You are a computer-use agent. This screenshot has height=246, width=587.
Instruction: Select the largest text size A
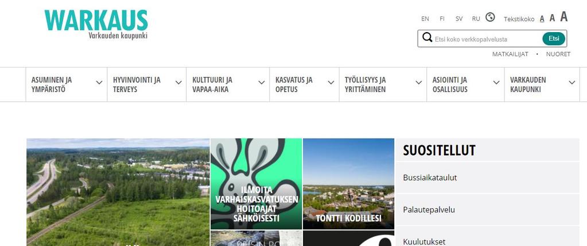[564, 17]
